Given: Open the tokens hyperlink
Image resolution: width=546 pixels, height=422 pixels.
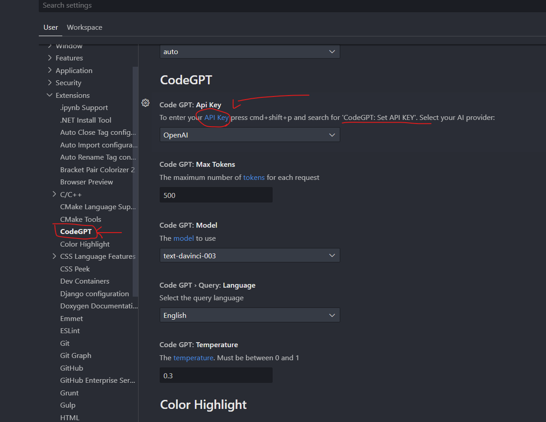Looking at the screenshot, I should click(x=254, y=177).
